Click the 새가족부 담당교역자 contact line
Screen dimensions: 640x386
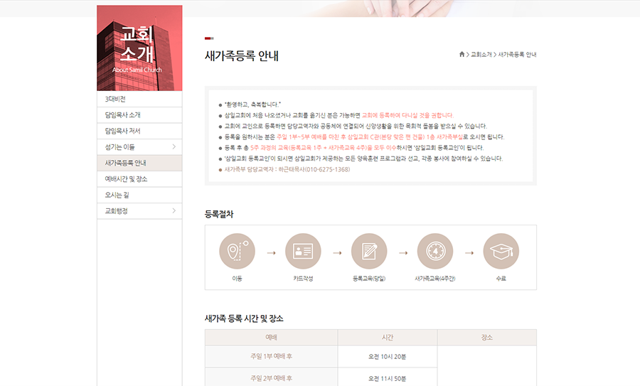click(287, 169)
